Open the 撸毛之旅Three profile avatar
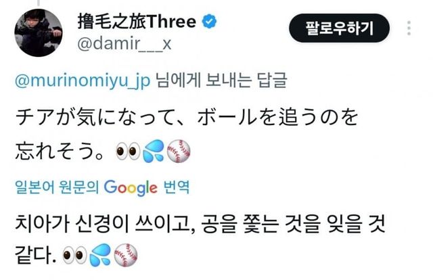 [x=39, y=32]
